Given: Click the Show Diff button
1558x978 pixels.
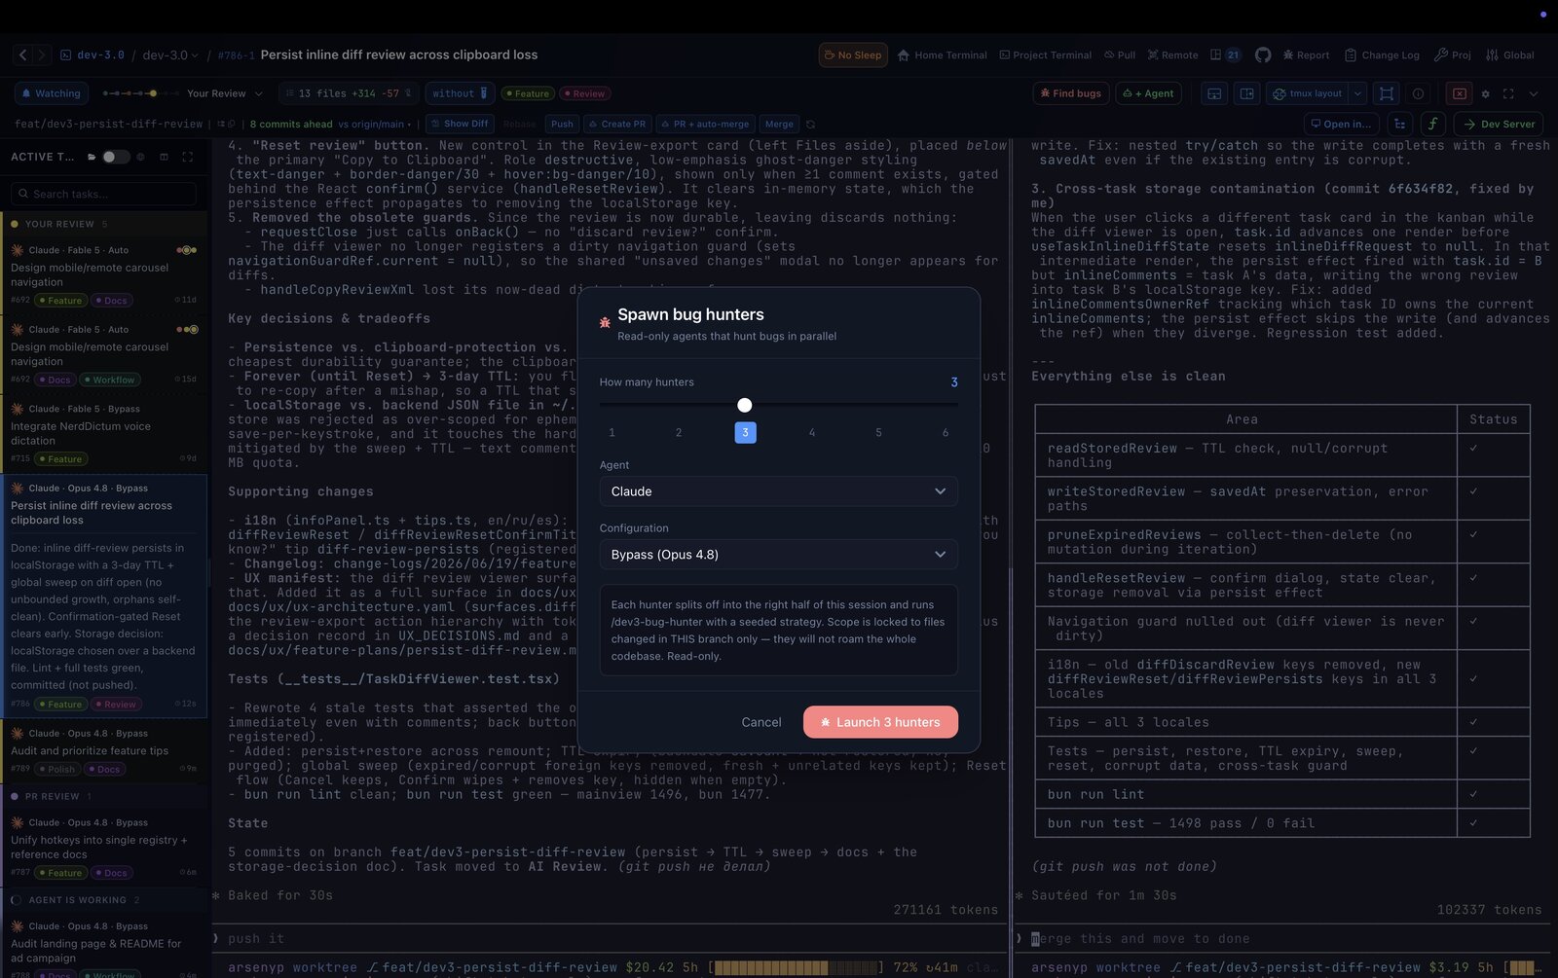Looking at the screenshot, I should point(460,124).
